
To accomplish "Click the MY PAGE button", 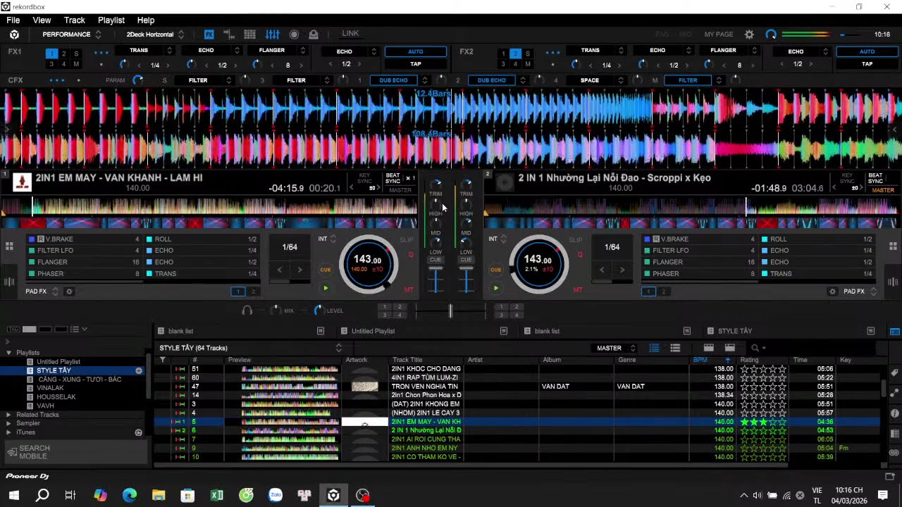I will pyautogui.click(x=719, y=35).
